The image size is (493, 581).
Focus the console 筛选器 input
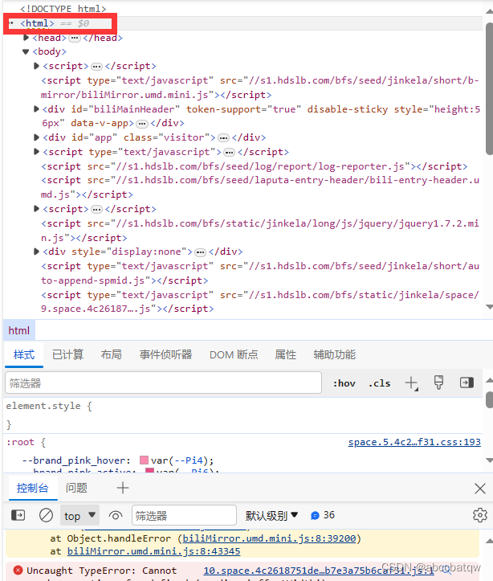click(x=184, y=515)
